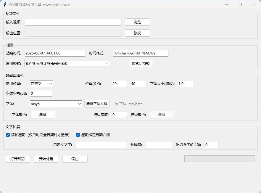Select the 位置(X,Y) X coordinate field
The width and height of the screenshot is (261, 193).
[119, 83]
